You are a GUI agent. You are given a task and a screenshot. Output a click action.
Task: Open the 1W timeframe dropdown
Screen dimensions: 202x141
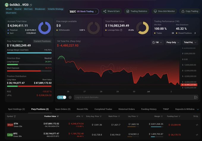click(x=157, y=42)
